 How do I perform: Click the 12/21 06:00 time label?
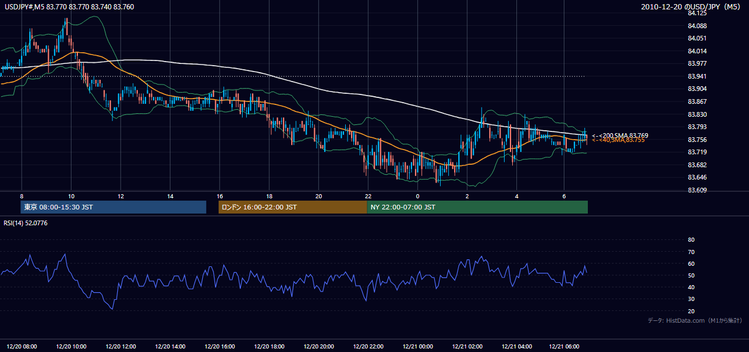(564, 347)
